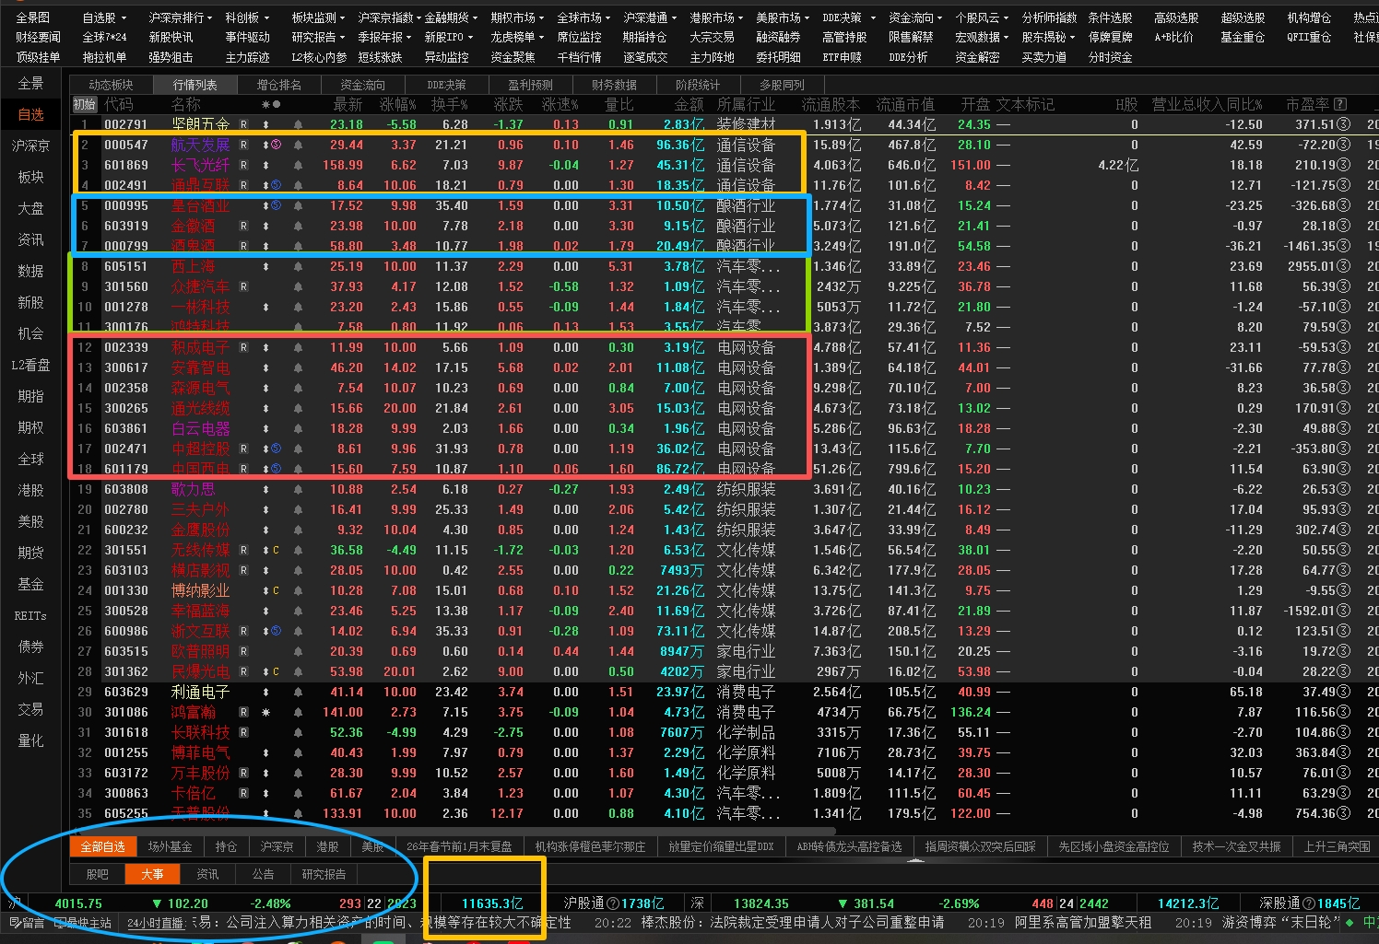The image size is (1379, 944).
Task: Switch to the 财务数据 tab
Action: pos(614,85)
